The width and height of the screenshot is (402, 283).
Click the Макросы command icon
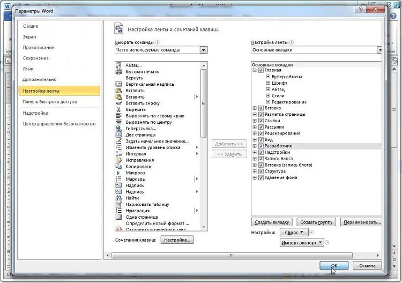coord(119,173)
